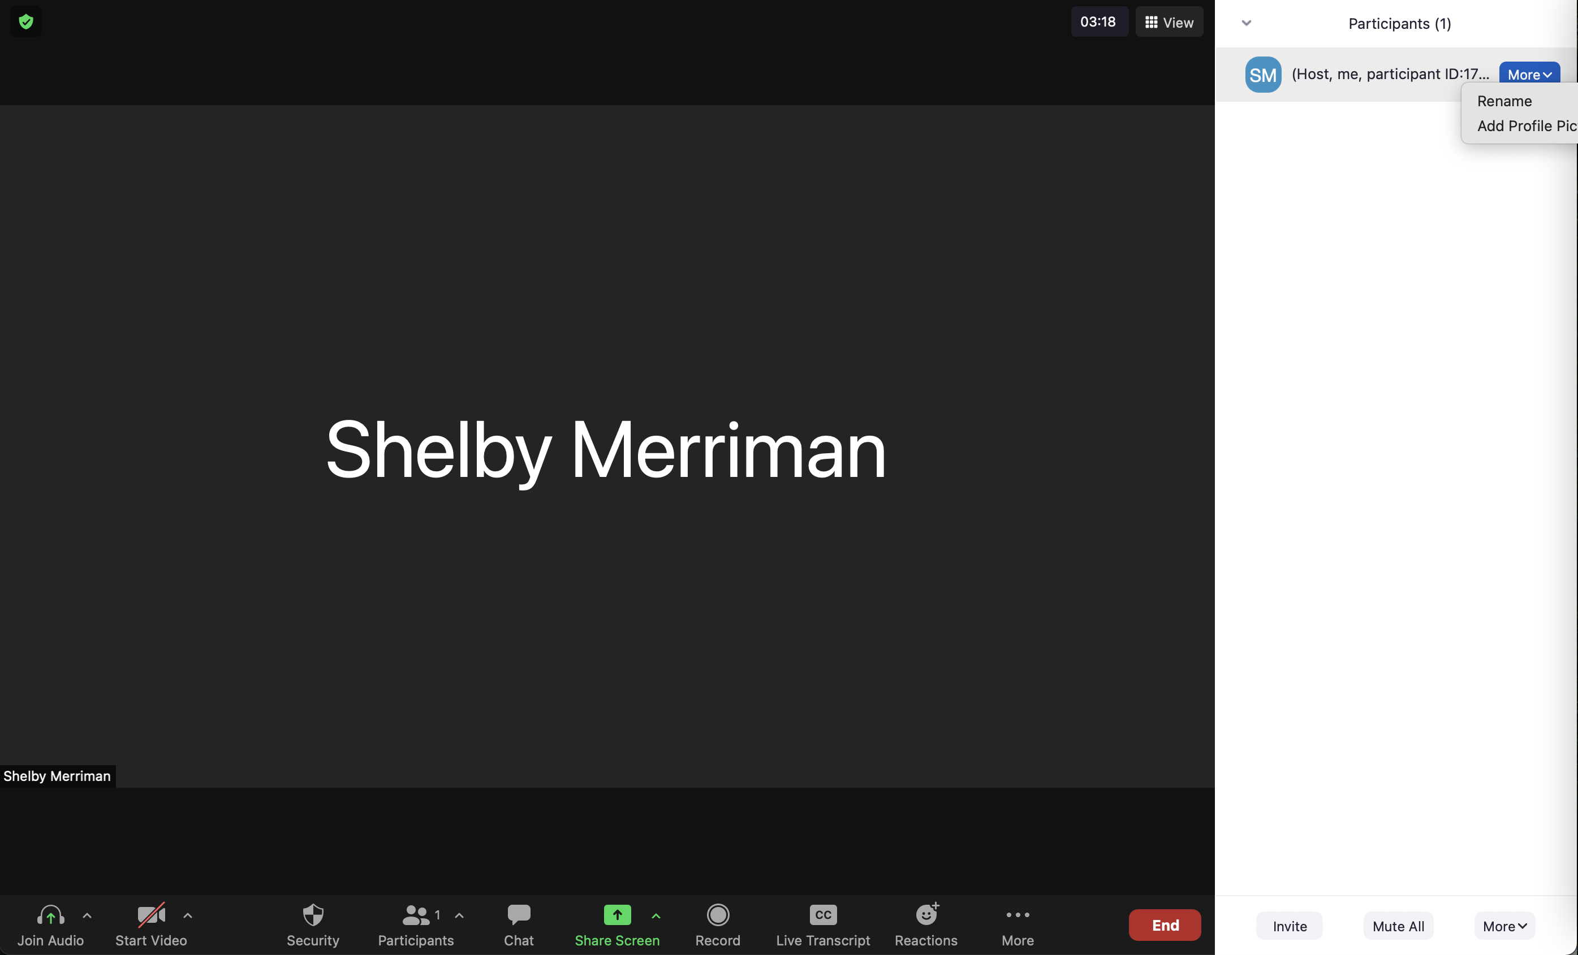Click the red End meeting button
This screenshot has height=955, width=1578.
[1165, 925]
